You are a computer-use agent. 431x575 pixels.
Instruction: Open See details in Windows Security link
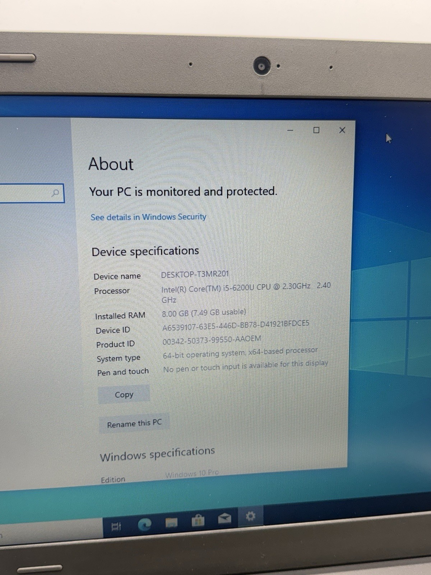[x=148, y=217]
